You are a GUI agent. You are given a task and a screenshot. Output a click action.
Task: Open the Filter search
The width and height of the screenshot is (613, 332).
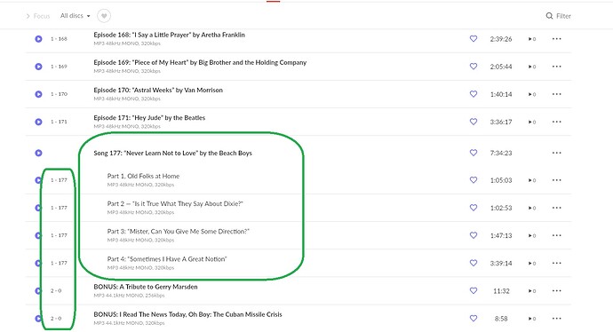[558, 16]
